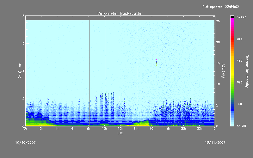This screenshot has height=158, width=253.
Task: Click the '10:' hour label on time axis
Action: pos(104,129)
